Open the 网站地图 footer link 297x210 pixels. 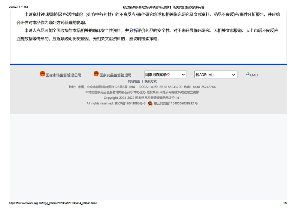tap(134, 81)
